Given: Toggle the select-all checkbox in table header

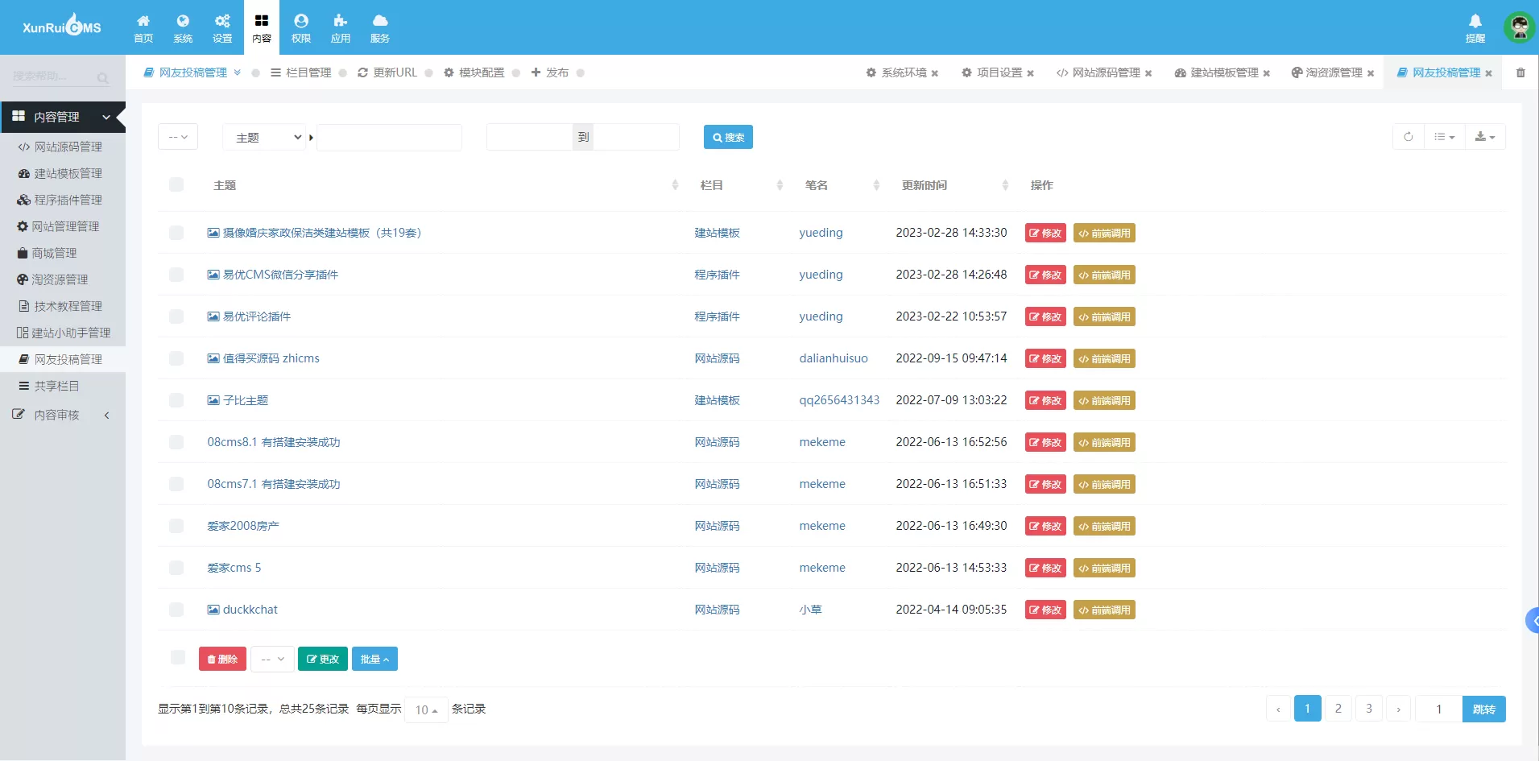Looking at the screenshot, I should coord(176,185).
